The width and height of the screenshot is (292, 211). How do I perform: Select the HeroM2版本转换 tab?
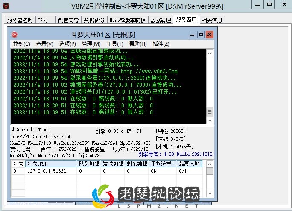click(x=128, y=20)
